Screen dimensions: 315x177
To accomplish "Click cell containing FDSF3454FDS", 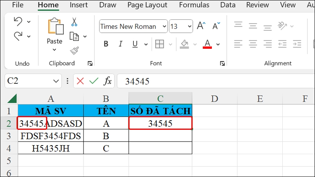I will [x=51, y=136].
